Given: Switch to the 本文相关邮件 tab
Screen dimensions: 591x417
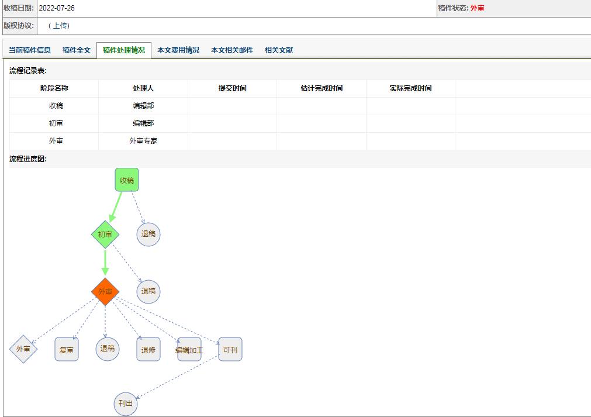Looking at the screenshot, I should 232,50.
